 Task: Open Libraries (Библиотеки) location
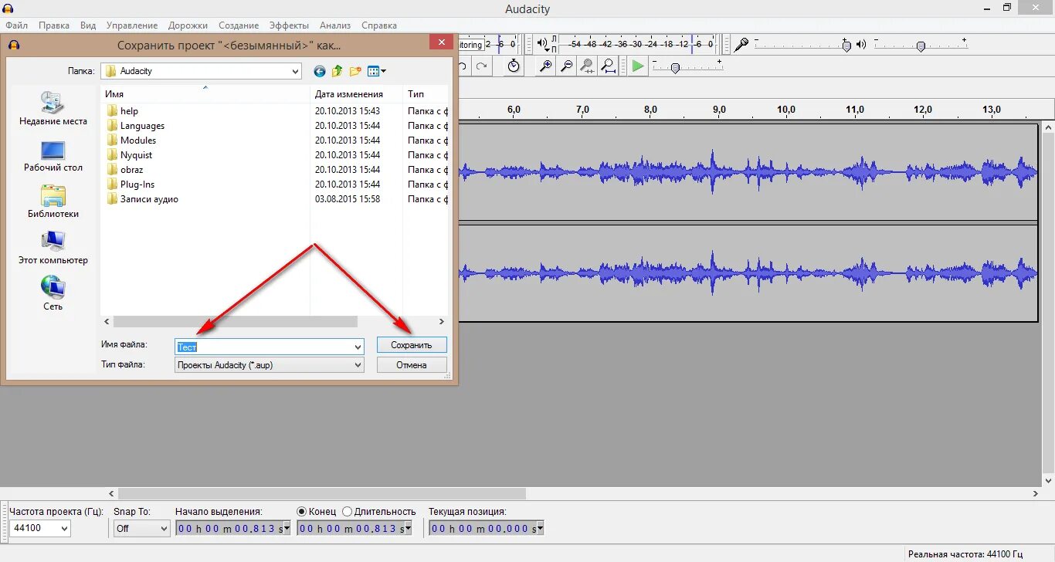(53, 201)
